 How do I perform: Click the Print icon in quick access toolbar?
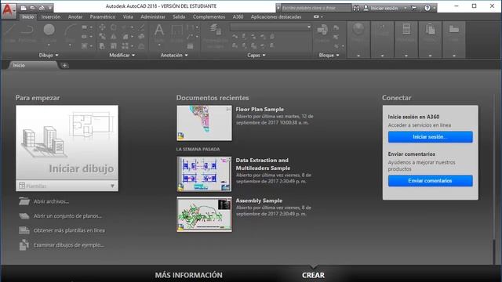(42, 8)
